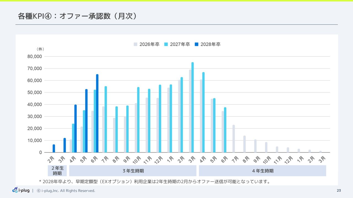Click the 50,000 y-axis label

tap(35, 92)
